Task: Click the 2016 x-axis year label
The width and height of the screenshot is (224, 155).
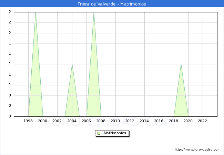Action: (159, 121)
